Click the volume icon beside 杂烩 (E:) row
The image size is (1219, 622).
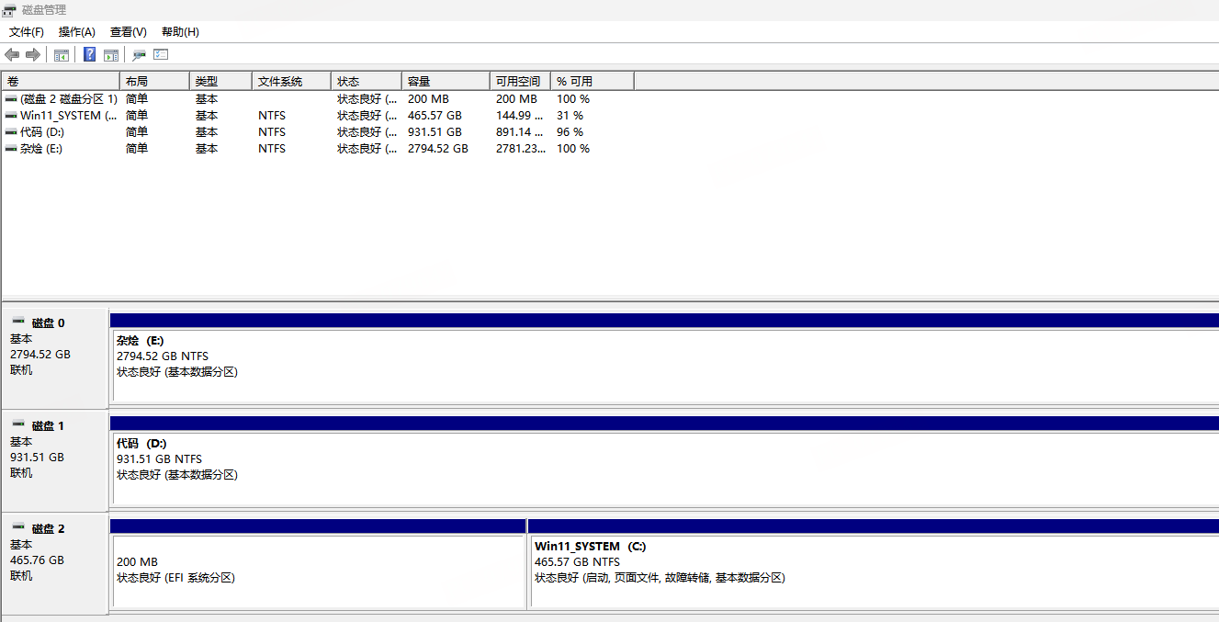point(11,148)
